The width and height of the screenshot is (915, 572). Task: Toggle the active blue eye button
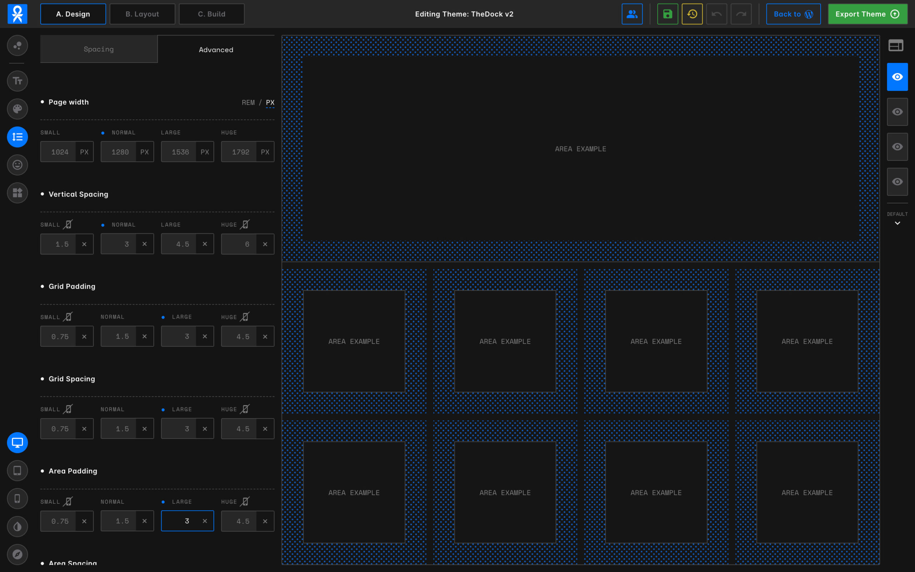click(x=897, y=77)
